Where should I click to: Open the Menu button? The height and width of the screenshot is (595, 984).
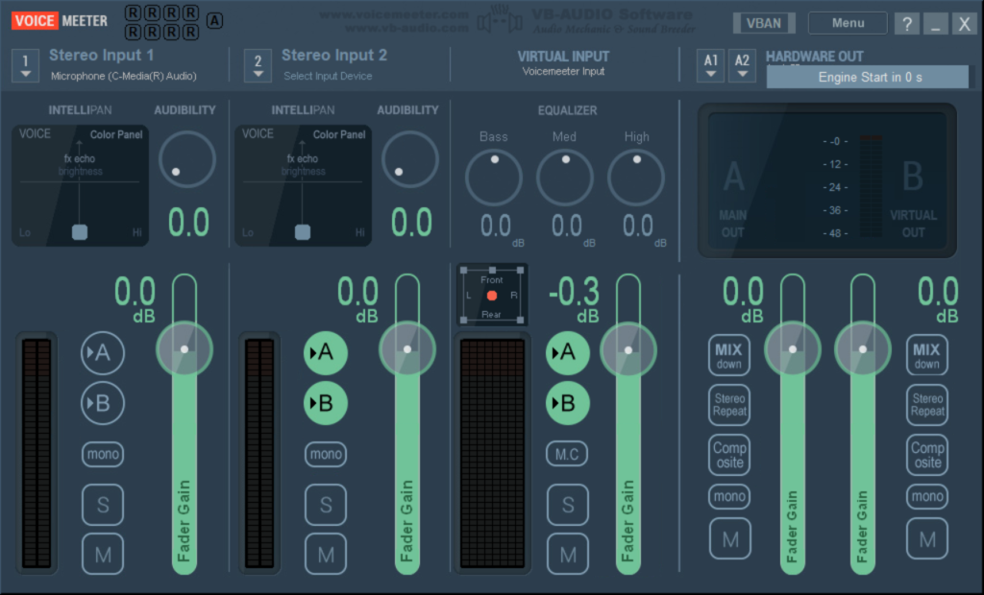(848, 23)
